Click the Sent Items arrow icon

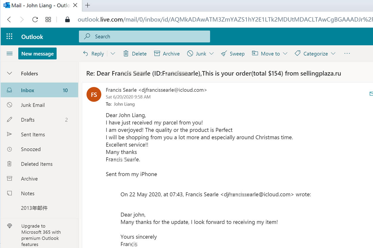(9, 134)
